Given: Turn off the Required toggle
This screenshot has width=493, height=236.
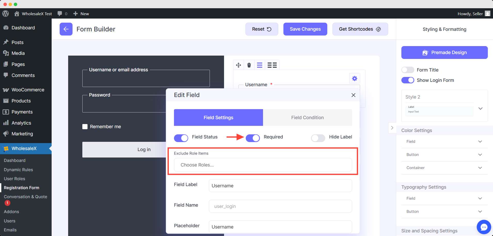Looking at the screenshot, I should point(253,138).
